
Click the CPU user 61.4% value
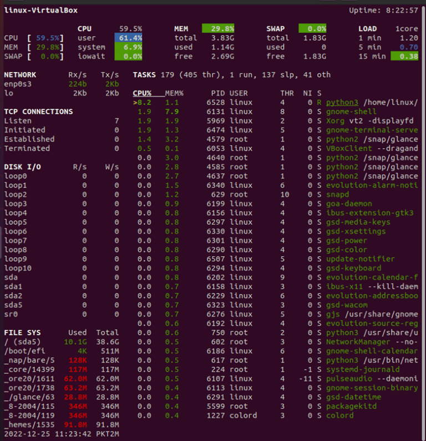[x=128, y=38]
